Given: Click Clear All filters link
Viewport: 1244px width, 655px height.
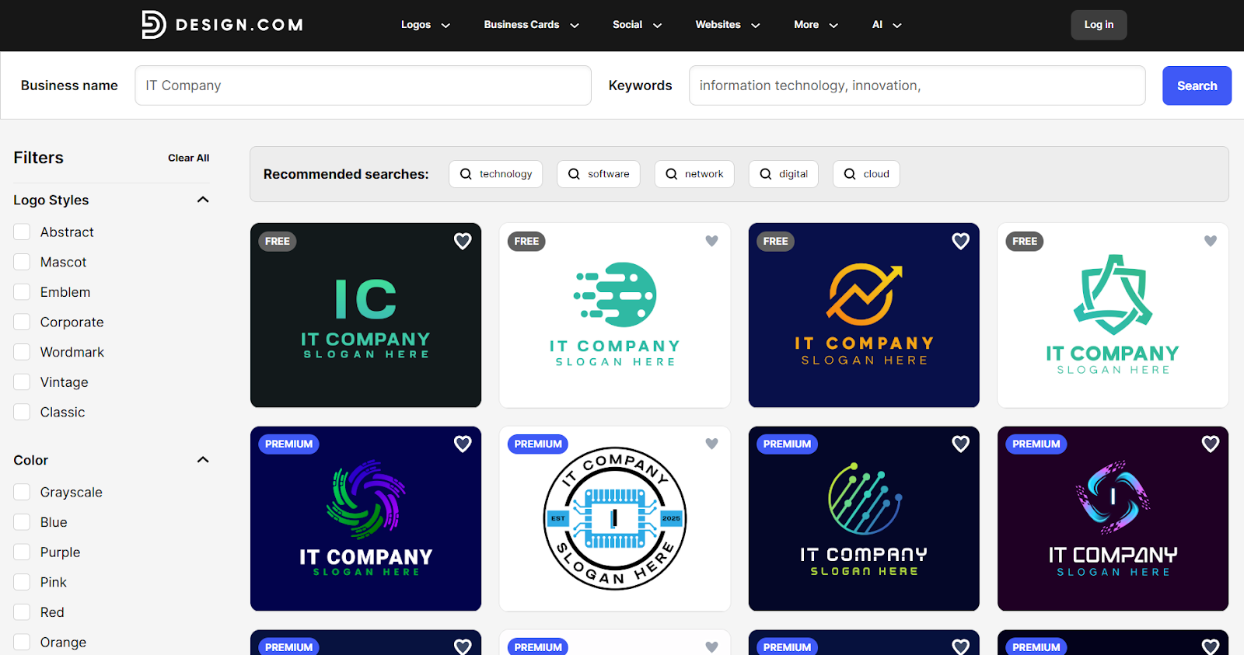Looking at the screenshot, I should click(x=188, y=158).
